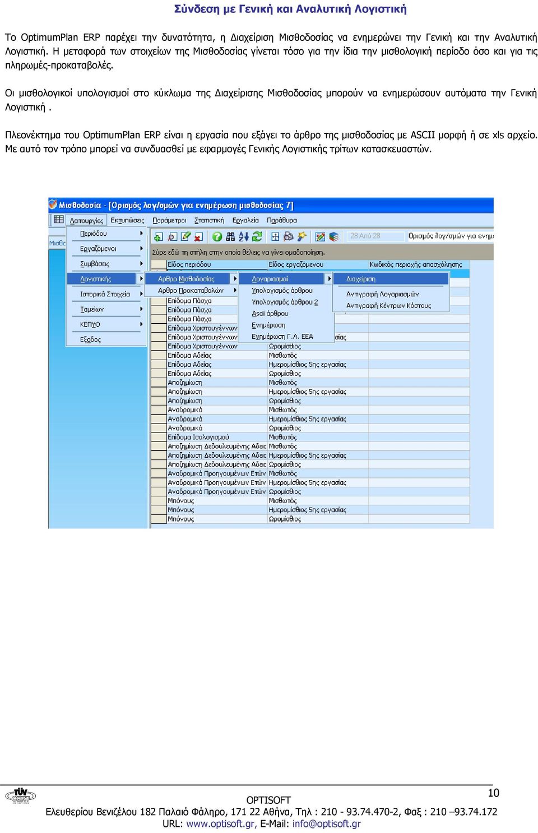Choose Ascii άρθρου menu item
The height and width of the screenshot is (833, 538).
click(x=286, y=314)
